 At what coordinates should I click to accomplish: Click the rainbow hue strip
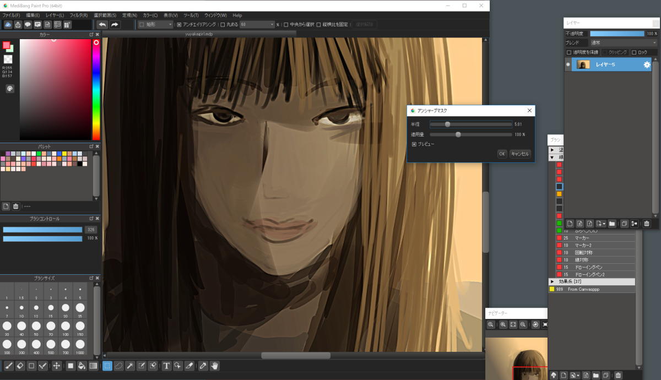click(96, 90)
